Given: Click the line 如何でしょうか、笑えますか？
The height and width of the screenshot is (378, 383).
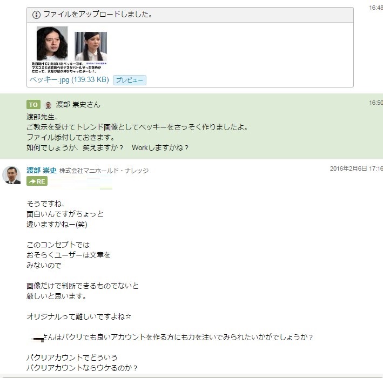Looking at the screenshot, I should click(75, 147).
